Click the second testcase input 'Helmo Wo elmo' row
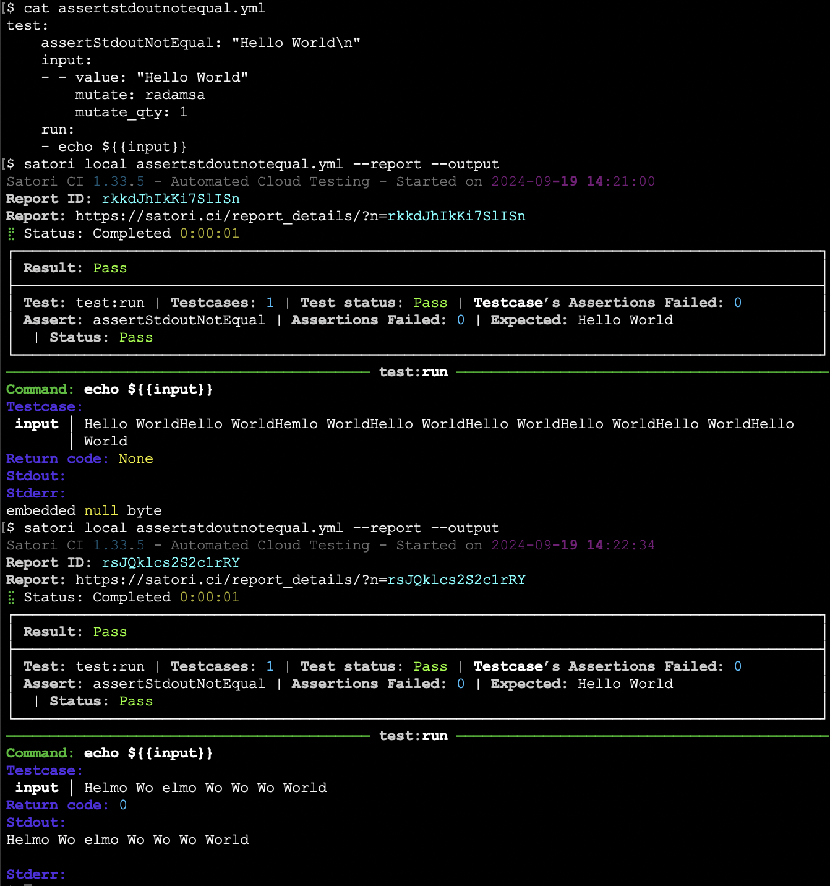Screen dimensions: 830x886 (x=205, y=788)
